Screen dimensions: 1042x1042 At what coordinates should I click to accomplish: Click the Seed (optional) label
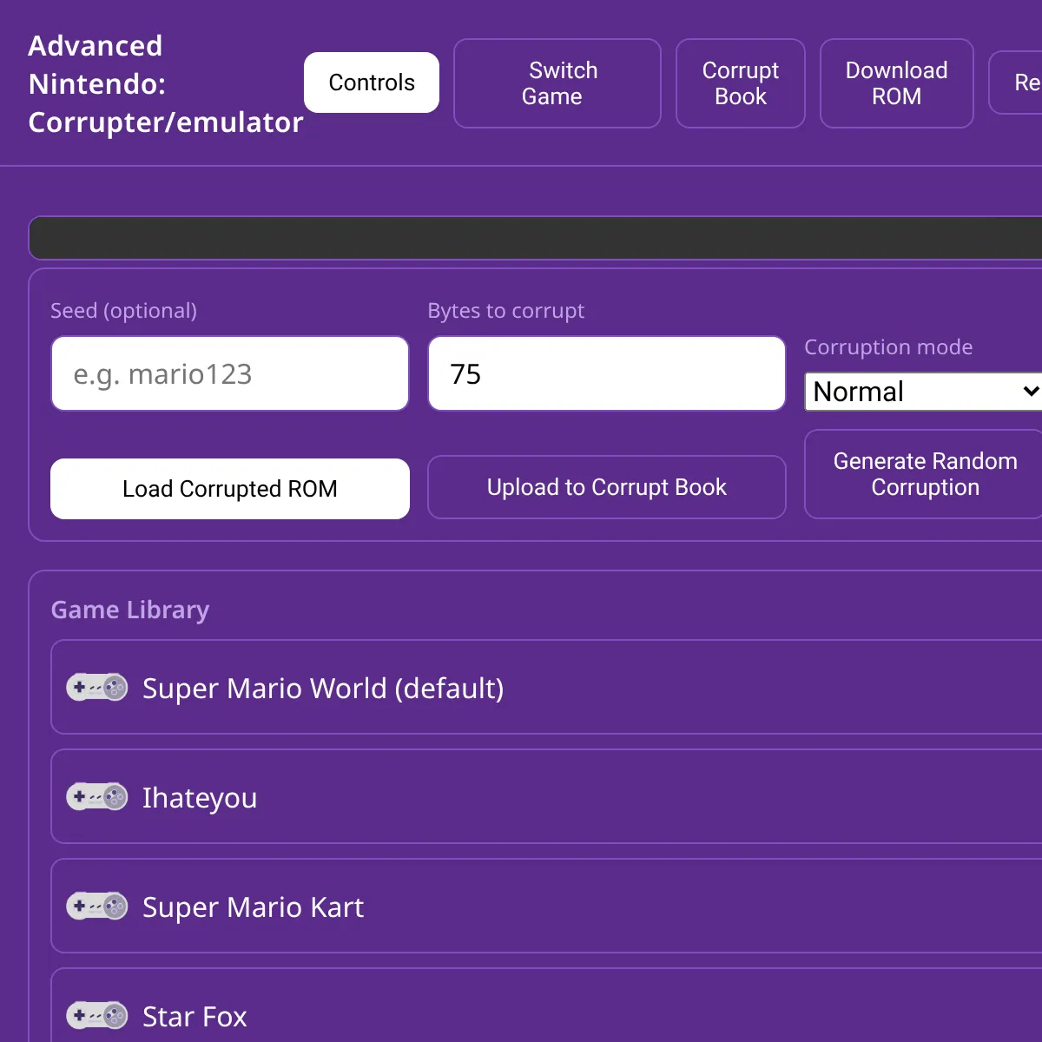pos(123,311)
